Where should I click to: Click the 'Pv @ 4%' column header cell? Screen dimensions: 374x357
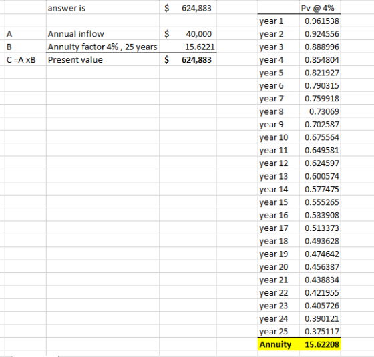[320, 8]
